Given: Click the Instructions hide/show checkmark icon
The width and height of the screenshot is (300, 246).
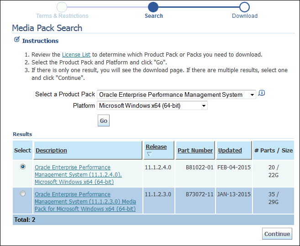Looking at the screenshot, I should coord(17,40).
